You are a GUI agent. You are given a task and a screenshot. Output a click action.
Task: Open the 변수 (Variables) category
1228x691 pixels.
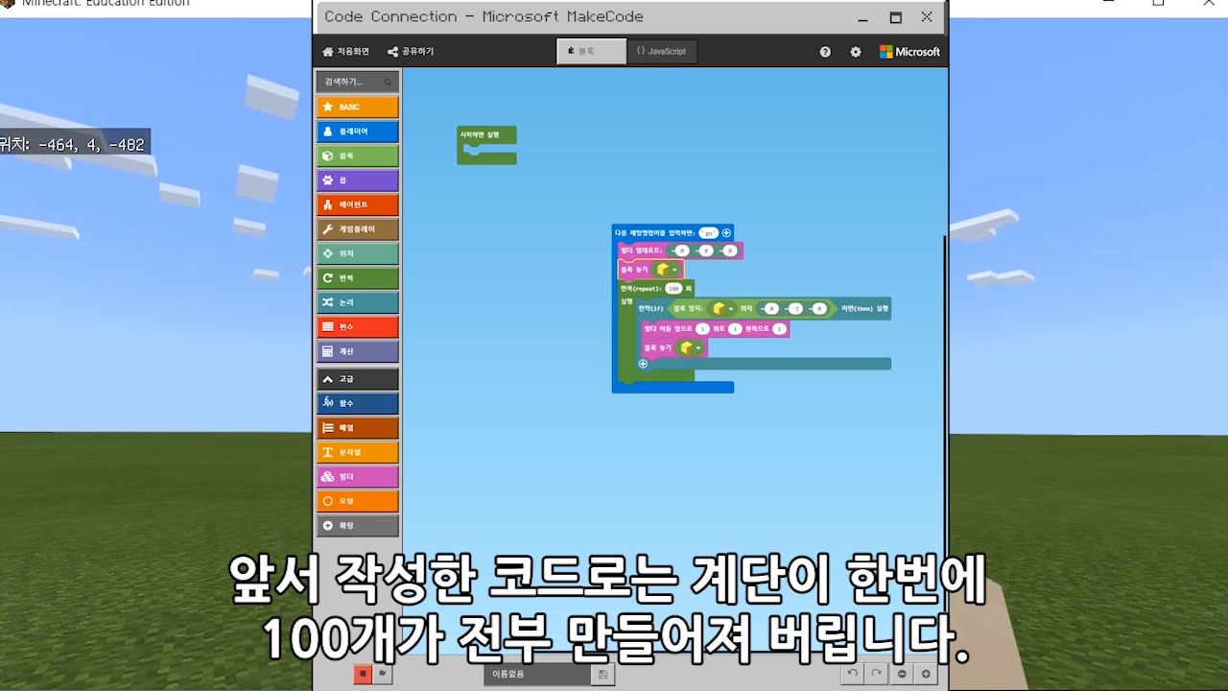pos(357,327)
